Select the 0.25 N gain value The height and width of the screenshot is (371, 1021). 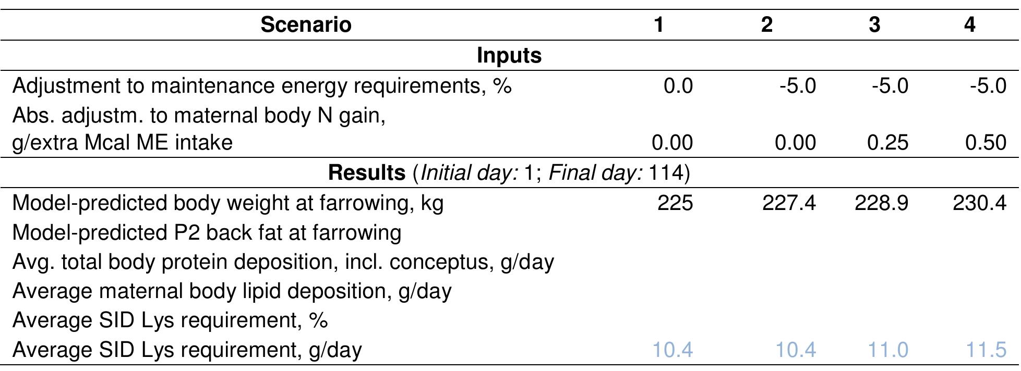click(887, 142)
